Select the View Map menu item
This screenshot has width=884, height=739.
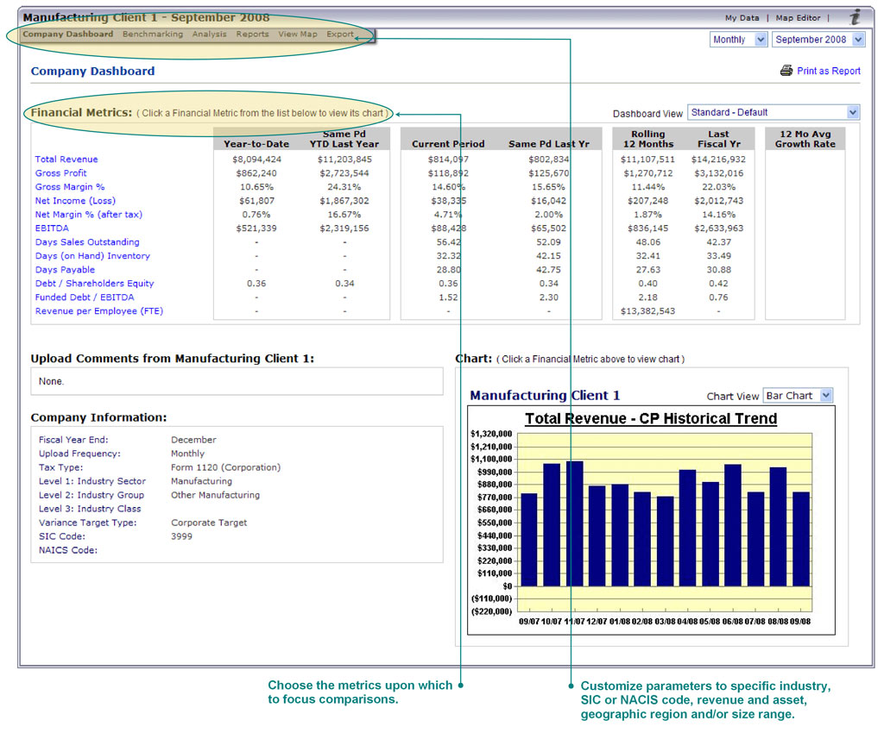point(298,34)
